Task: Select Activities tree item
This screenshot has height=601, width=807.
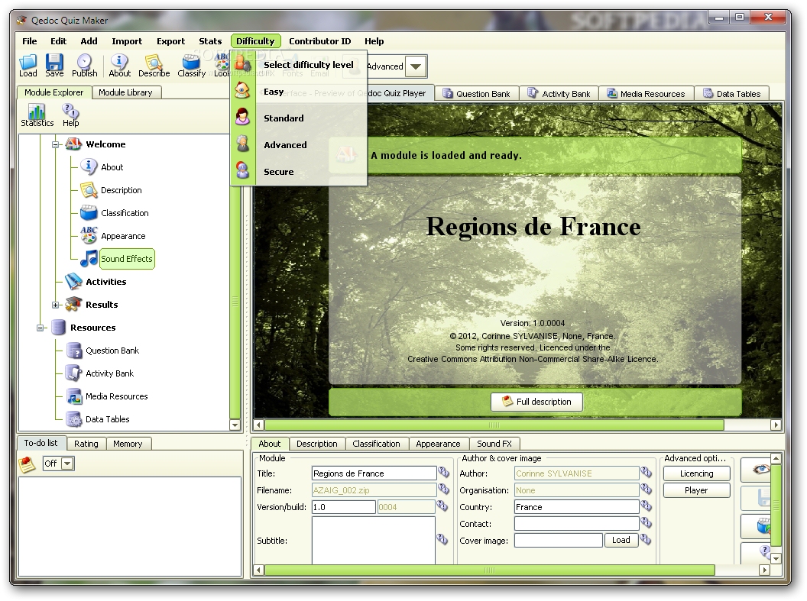Action: (x=105, y=282)
